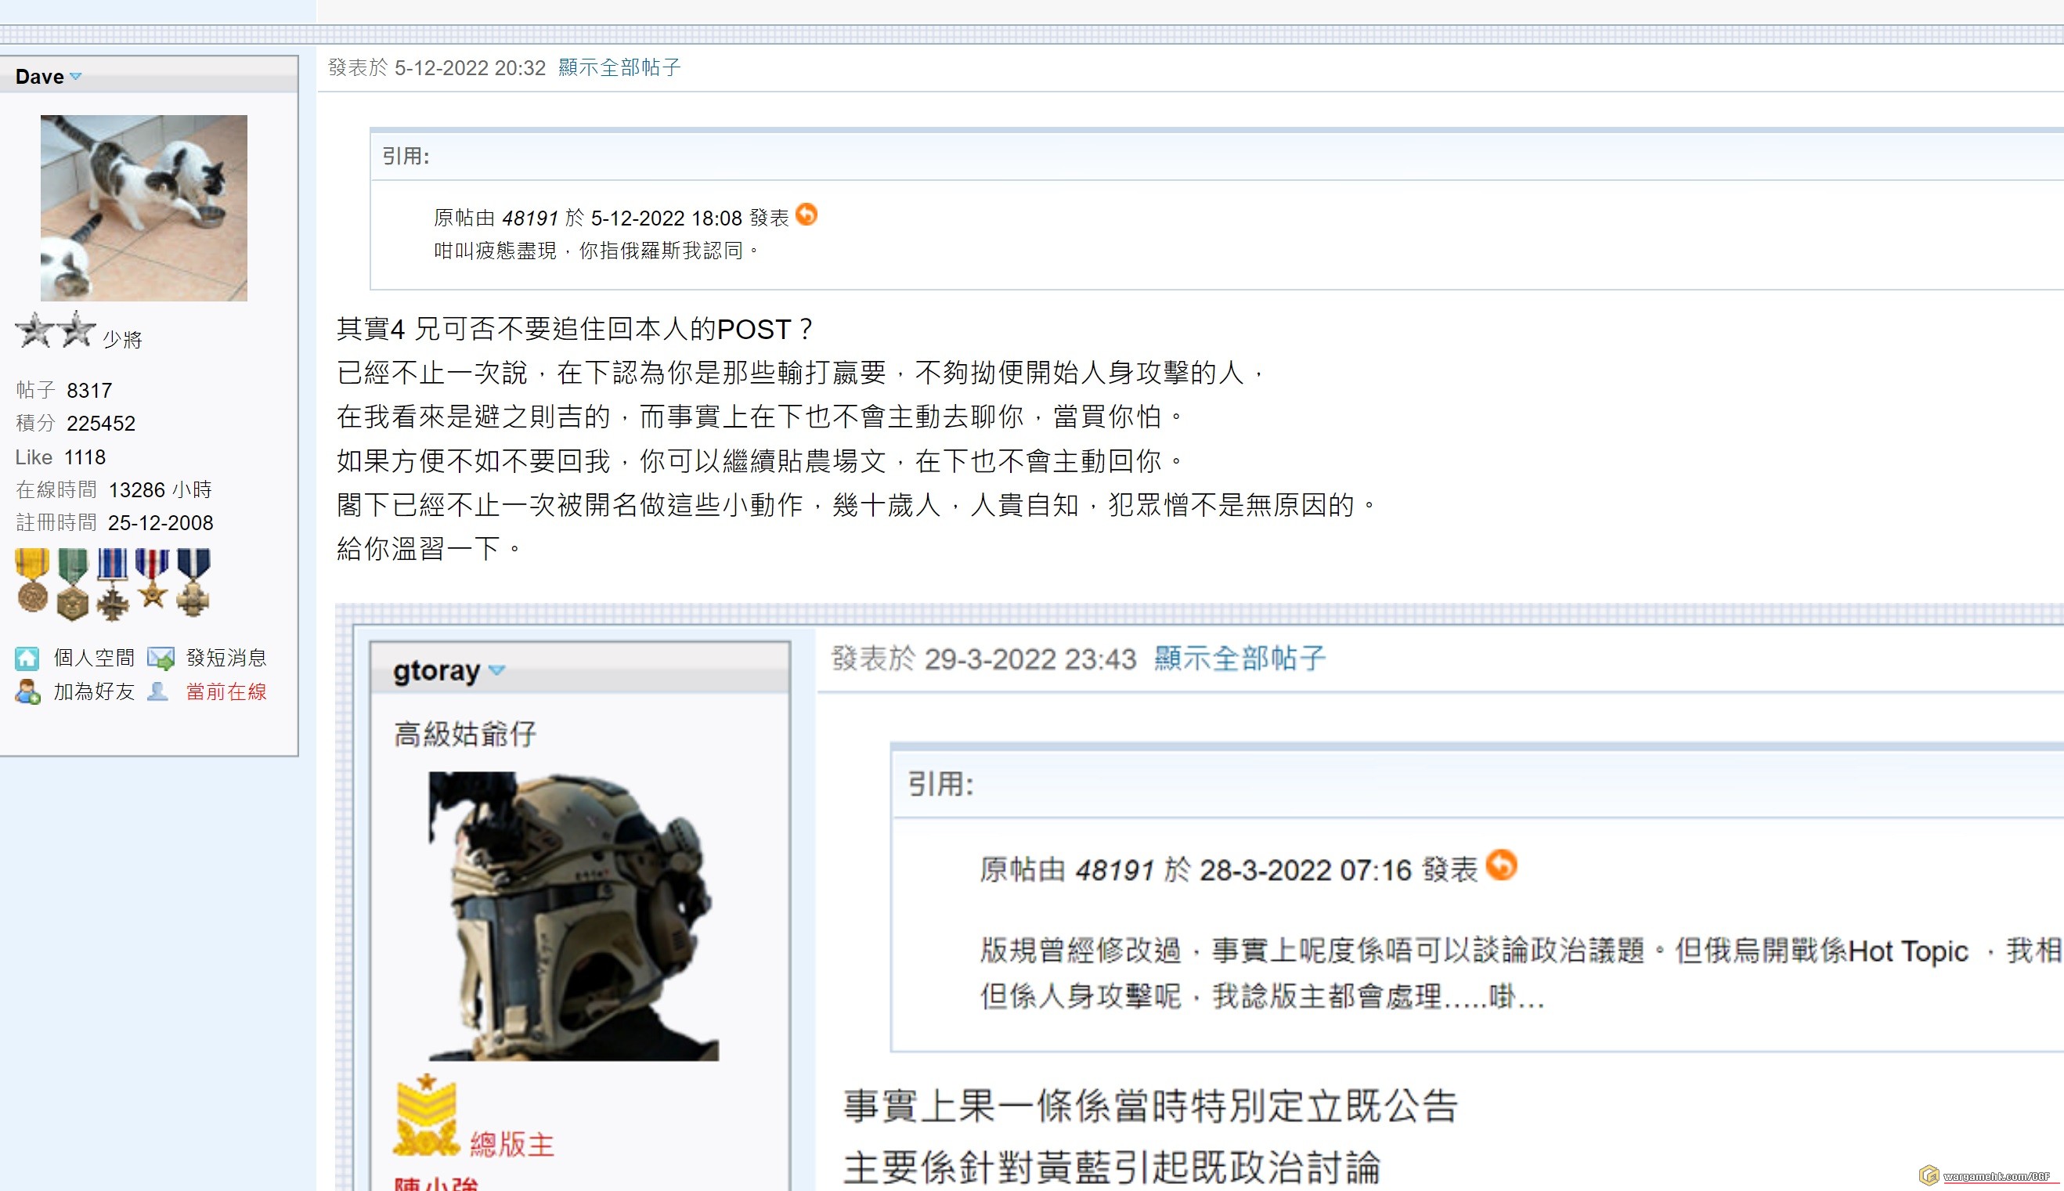Click orange quote-jump arrow beside 18:08 post
2064x1191 pixels.
(x=806, y=215)
